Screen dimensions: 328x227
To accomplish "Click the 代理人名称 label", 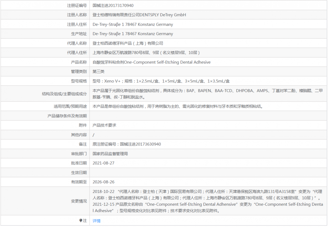I will pyautogui.click(x=77, y=43).
